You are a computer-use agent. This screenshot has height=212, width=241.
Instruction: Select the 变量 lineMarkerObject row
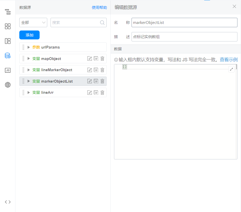63,70
